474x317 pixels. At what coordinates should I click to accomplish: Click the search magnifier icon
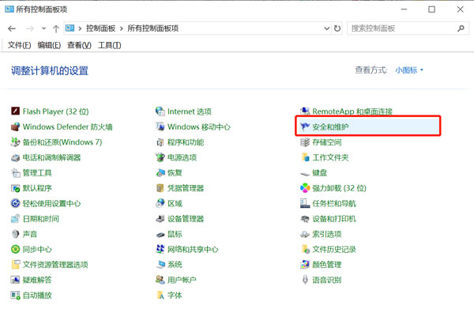point(461,28)
